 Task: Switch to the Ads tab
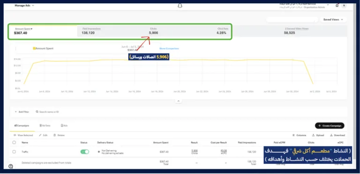[64, 126]
